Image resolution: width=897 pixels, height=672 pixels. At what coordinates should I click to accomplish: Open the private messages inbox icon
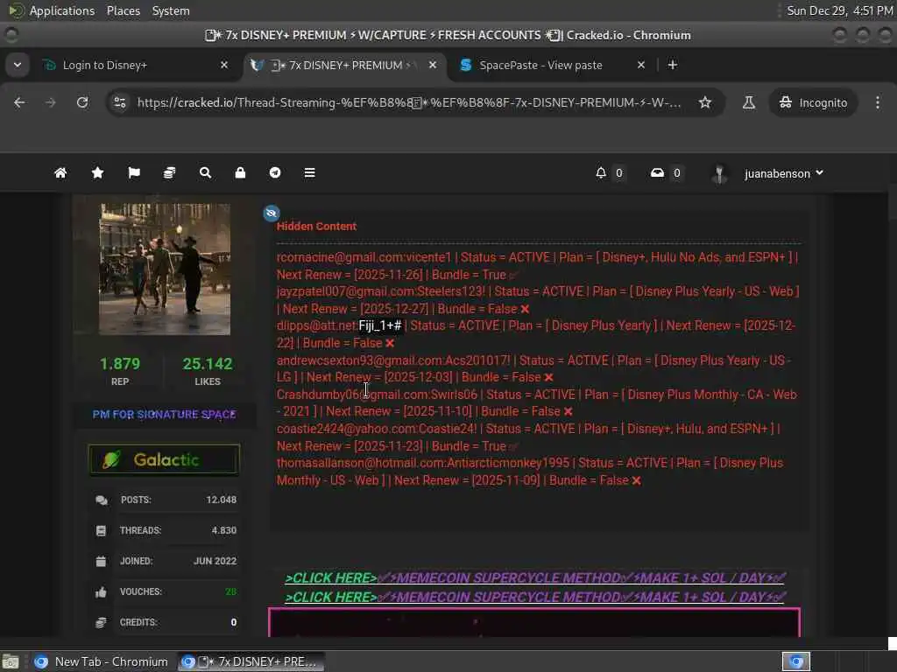(x=657, y=172)
